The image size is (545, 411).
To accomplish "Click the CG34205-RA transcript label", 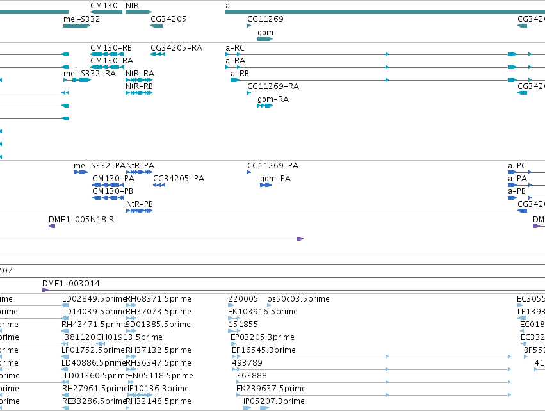I will click(176, 47).
